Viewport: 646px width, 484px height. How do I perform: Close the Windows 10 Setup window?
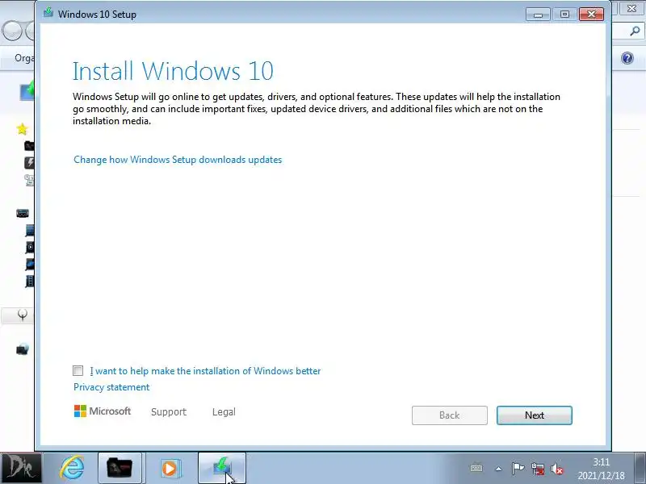coord(591,15)
